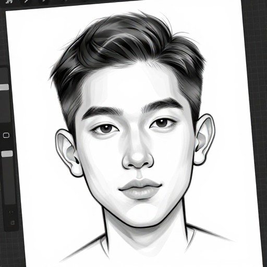Click the undo arrow in the sidebar
267x267 pixels.
pyautogui.click(x=11, y=212)
